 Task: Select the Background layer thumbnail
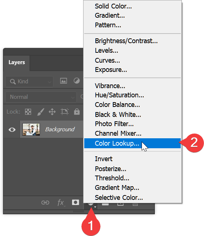[31, 129]
